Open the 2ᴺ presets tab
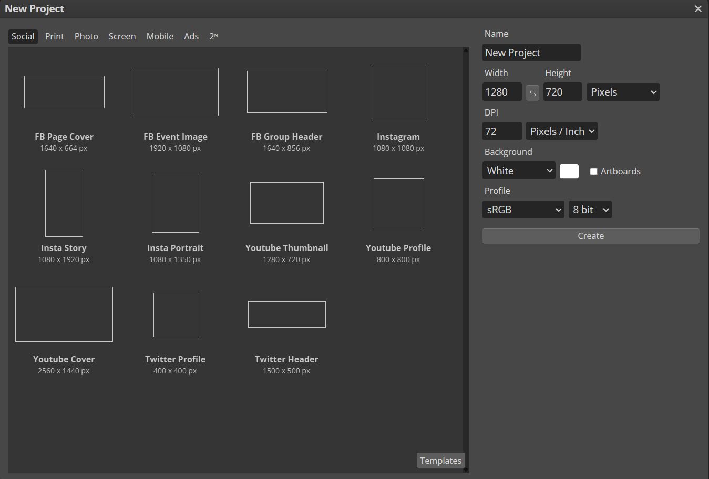The image size is (709, 479). (x=213, y=36)
